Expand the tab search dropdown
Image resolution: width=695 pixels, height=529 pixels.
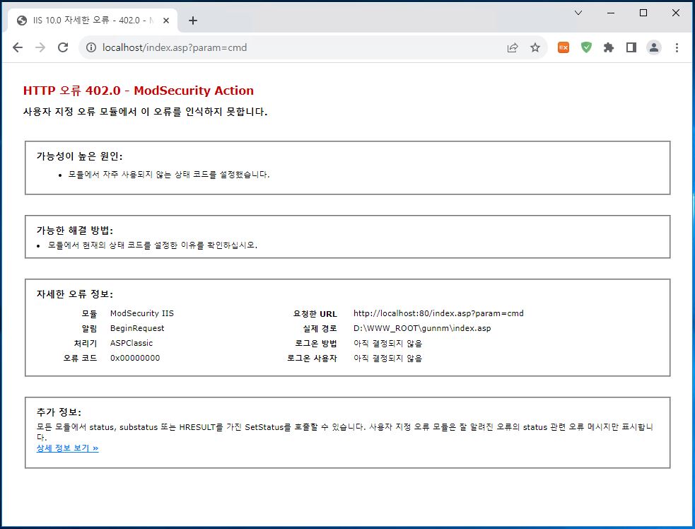(578, 13)
